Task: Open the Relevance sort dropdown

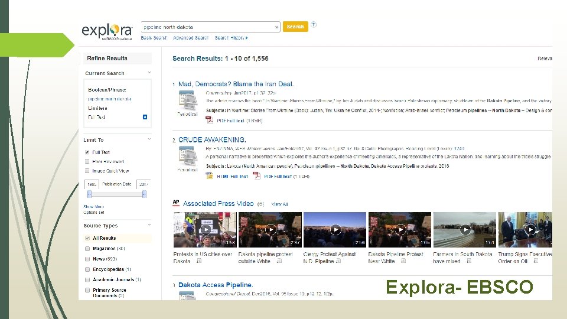Action: click(545, 58)
